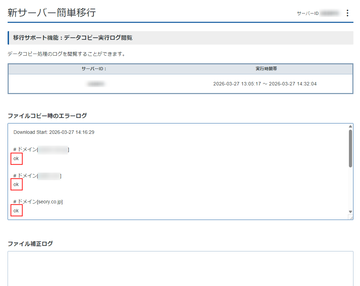Click the seory.co.jp domain line

click(x=38, y=202)
